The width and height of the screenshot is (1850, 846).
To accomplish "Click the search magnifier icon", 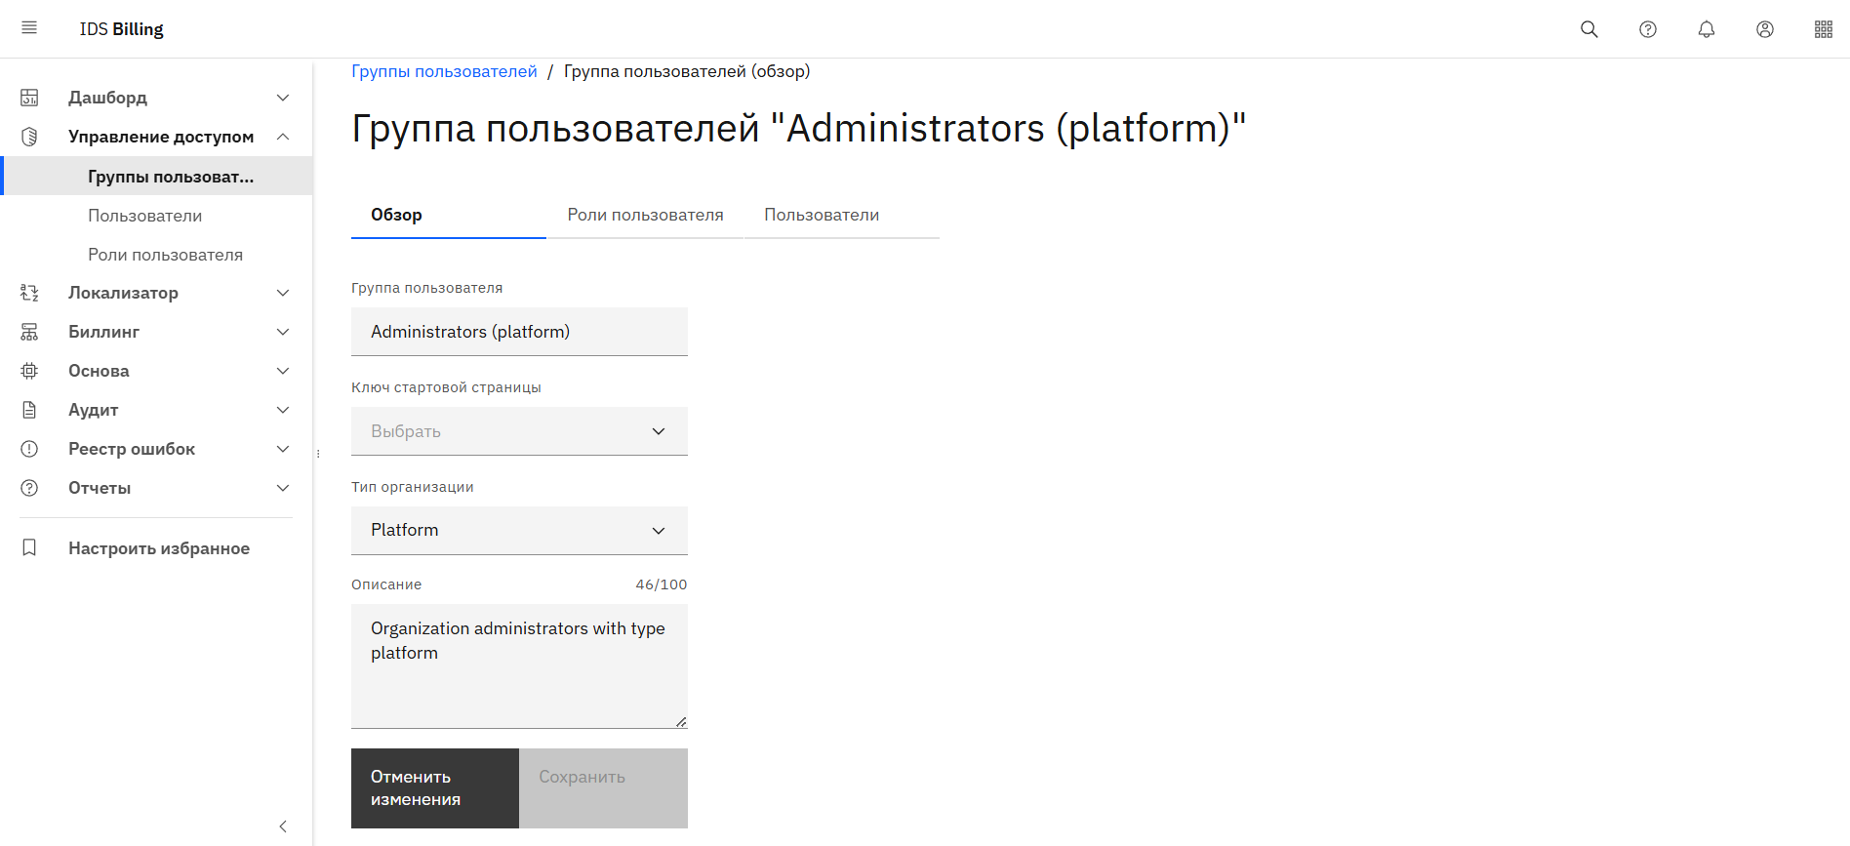I will (x=1589, y=29).
